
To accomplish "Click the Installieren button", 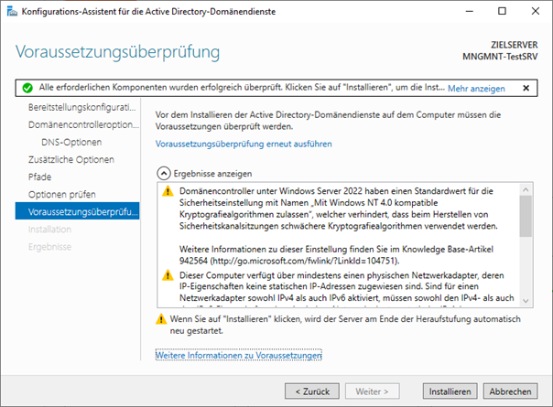I will pyautogui.click(x=450, y=391).
